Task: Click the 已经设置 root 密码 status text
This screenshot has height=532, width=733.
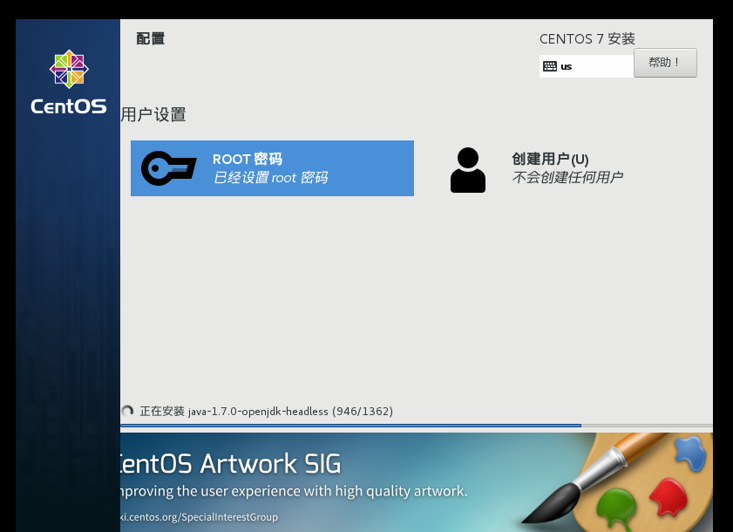Action: coord(270,178)
